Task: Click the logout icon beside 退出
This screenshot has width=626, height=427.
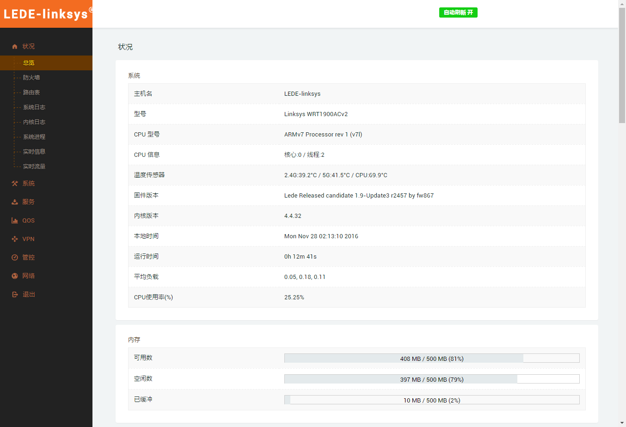Action: point(15,295)
